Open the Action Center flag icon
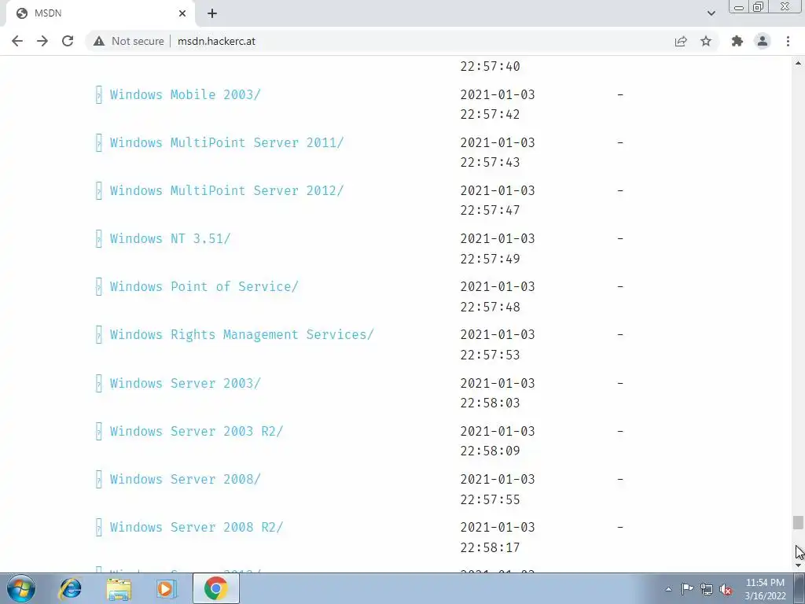This screenshot has width=805, height=604. 687,589
